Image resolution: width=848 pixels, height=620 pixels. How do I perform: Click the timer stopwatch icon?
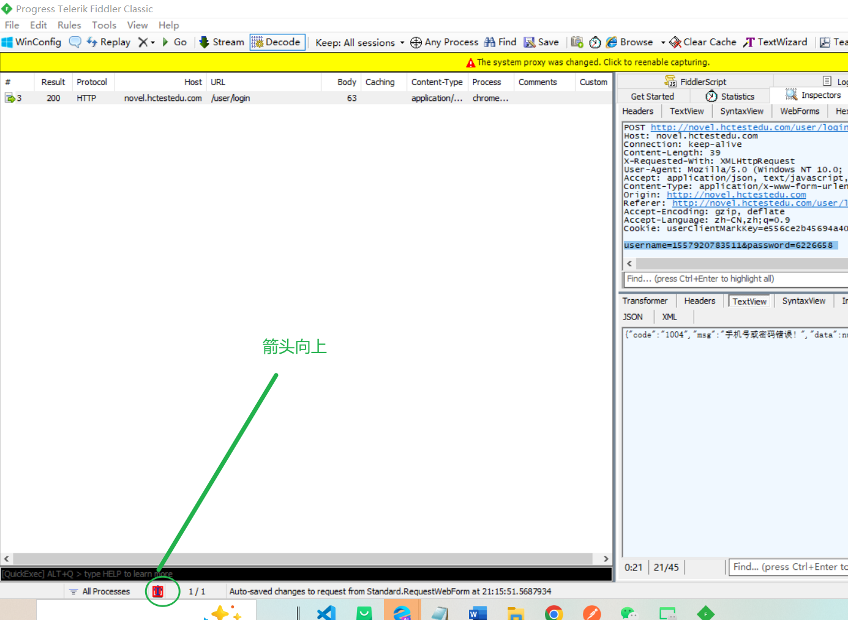point(595,42)
